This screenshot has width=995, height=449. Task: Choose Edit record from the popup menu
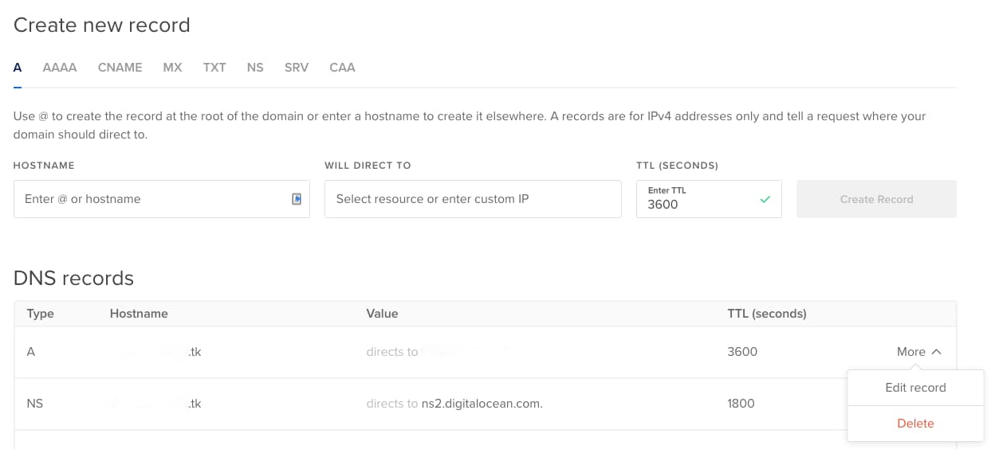(915, 388)
